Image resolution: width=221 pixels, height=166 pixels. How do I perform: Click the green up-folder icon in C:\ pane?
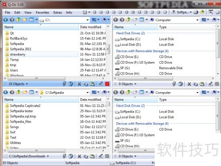(19, 19)
